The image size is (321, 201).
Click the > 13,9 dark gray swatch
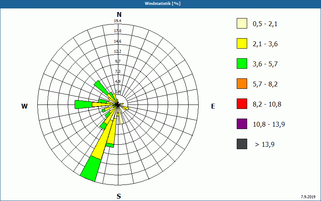(x=242, y=144)
